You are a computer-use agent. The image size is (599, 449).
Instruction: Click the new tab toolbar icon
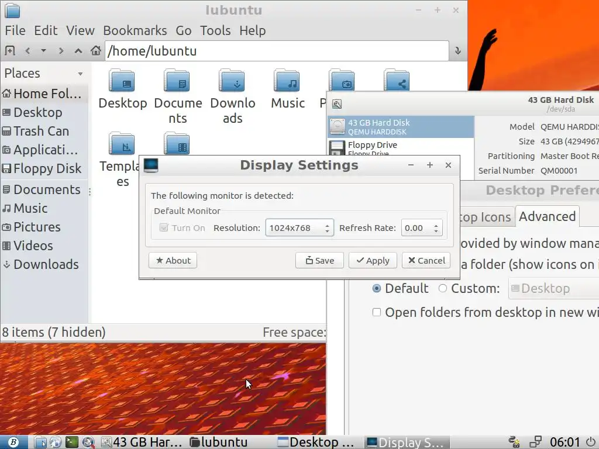click(11, 50)
